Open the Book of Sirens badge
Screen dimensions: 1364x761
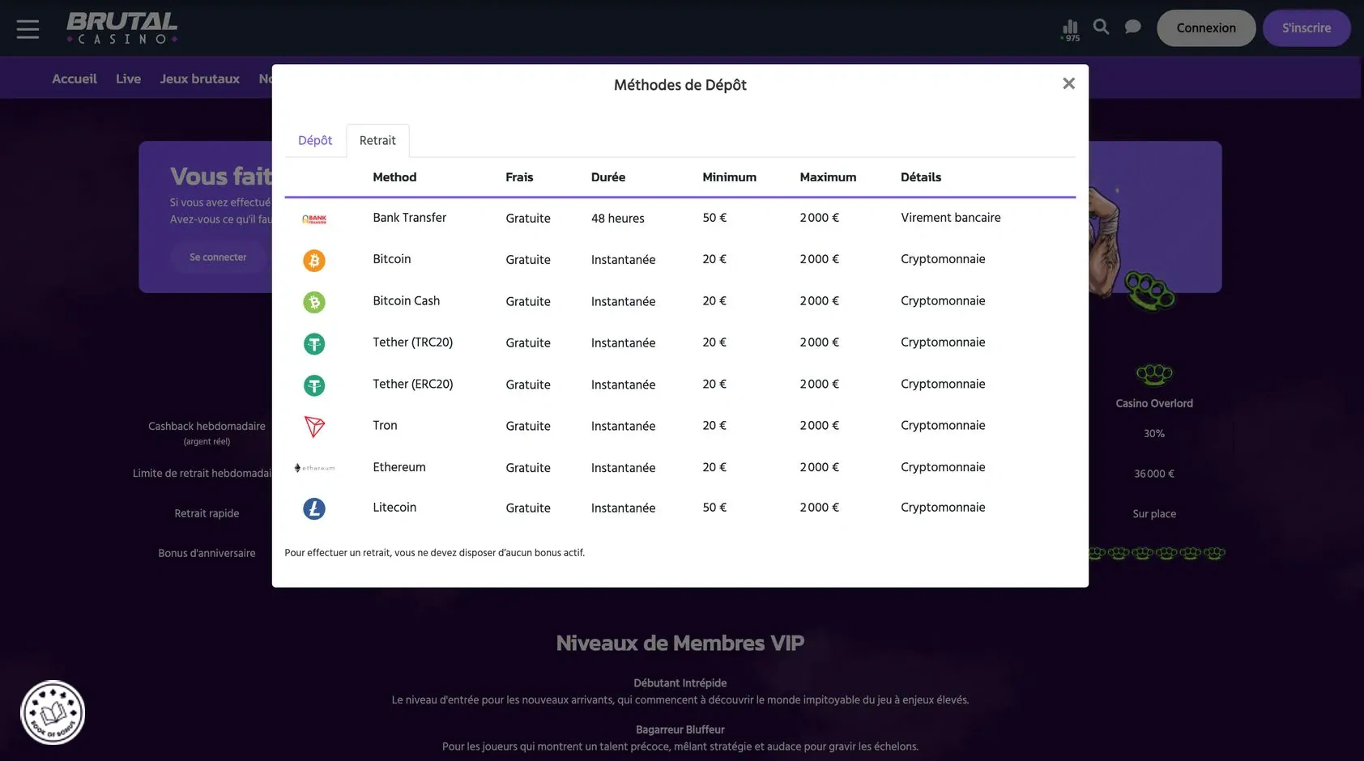click(x=53, y=712)
